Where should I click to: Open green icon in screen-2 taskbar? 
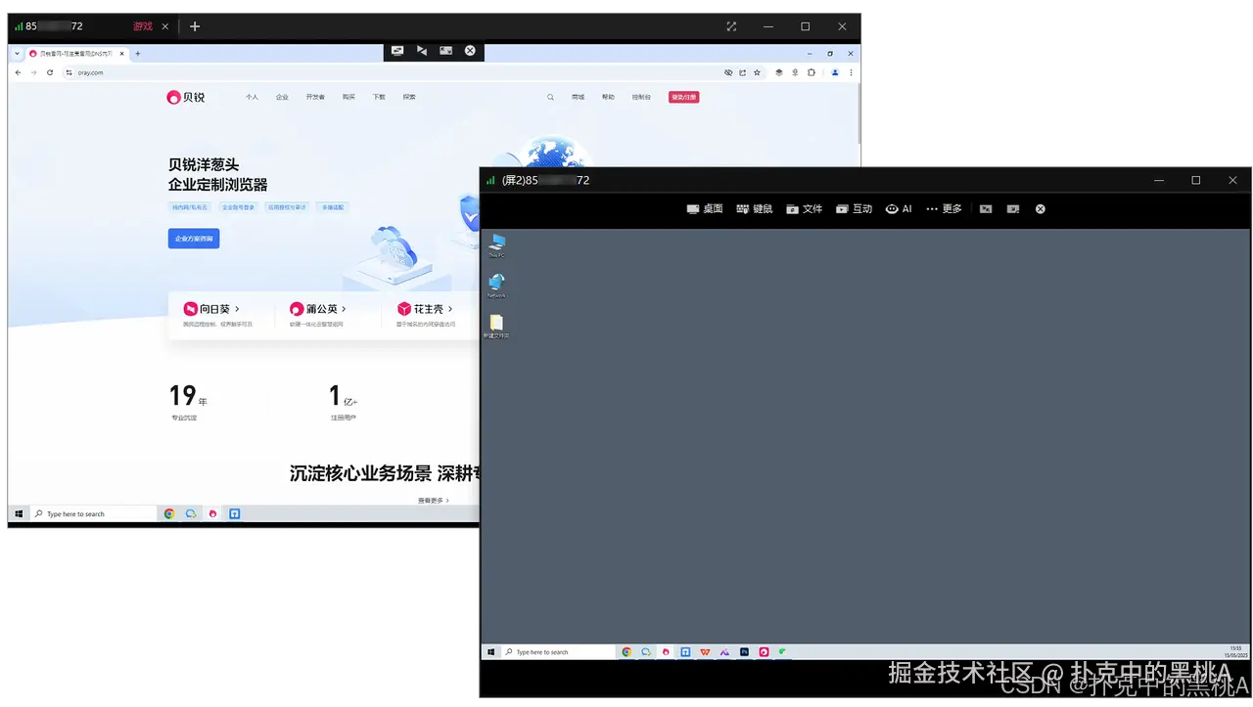pyautogui.click(x=782, y=651)
